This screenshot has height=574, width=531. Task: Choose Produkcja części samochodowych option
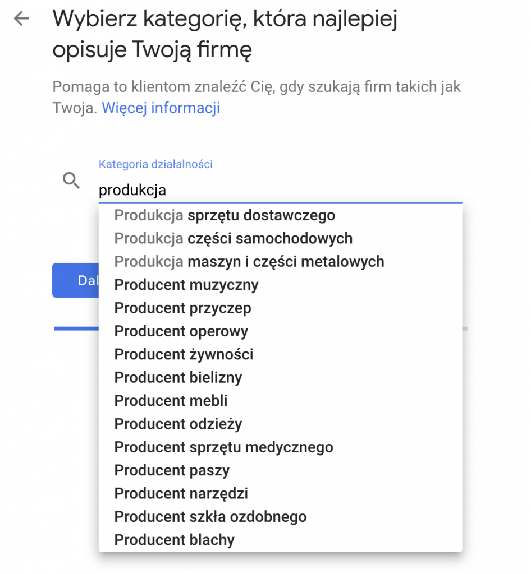click(x=234, y=238)
